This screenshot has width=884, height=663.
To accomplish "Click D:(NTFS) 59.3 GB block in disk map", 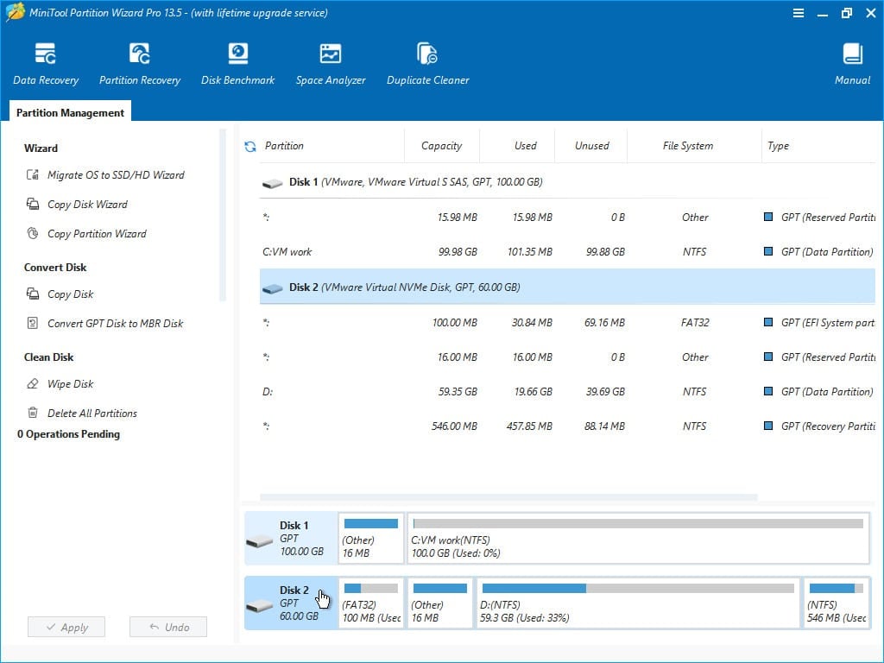I will coord(638,603).
